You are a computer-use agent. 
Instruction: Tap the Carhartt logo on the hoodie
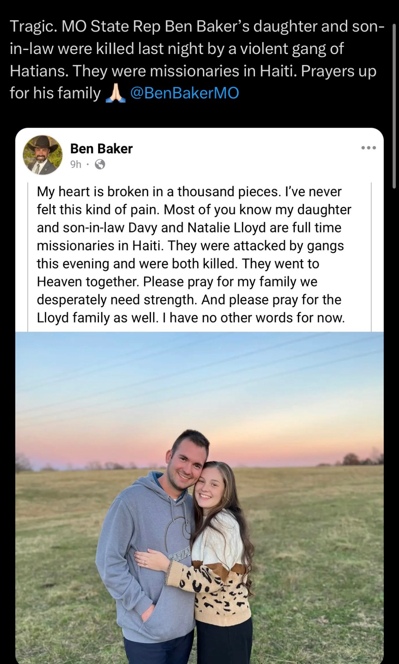(181, 555)
